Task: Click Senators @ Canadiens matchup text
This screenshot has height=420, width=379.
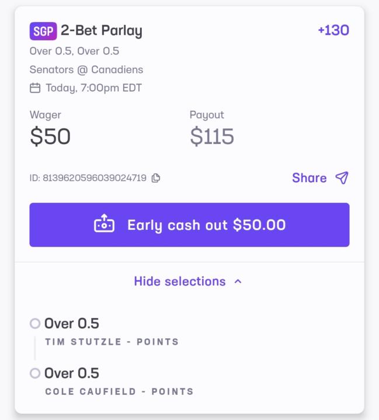Action: pyautogui.click(x=86, y=69)
